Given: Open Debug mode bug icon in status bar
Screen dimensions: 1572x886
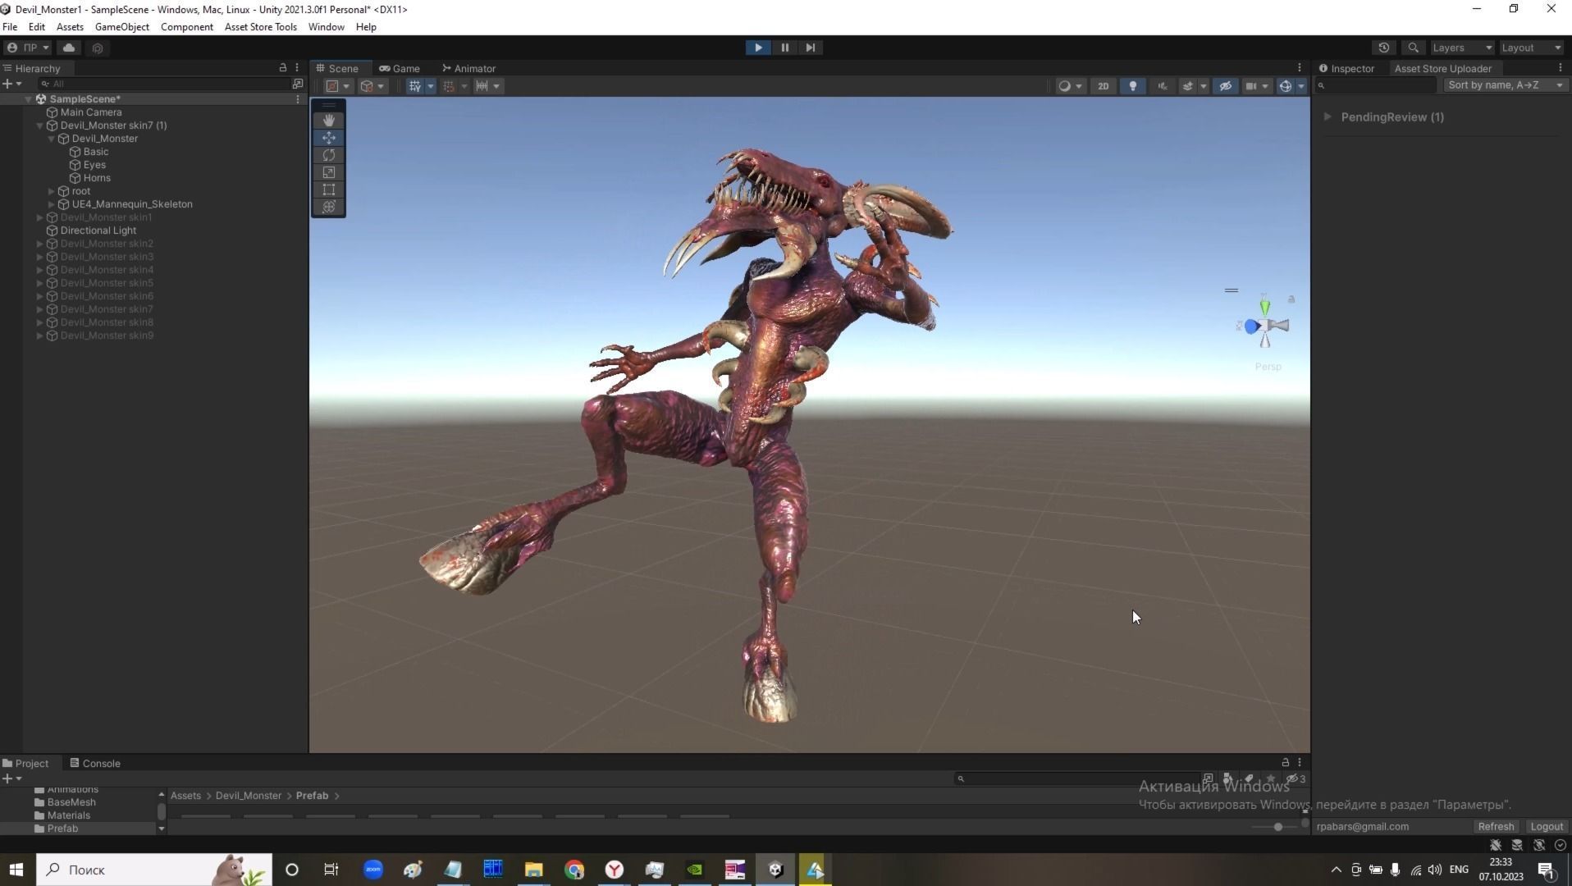Looking at the screenshot, I should point(1496,845).
